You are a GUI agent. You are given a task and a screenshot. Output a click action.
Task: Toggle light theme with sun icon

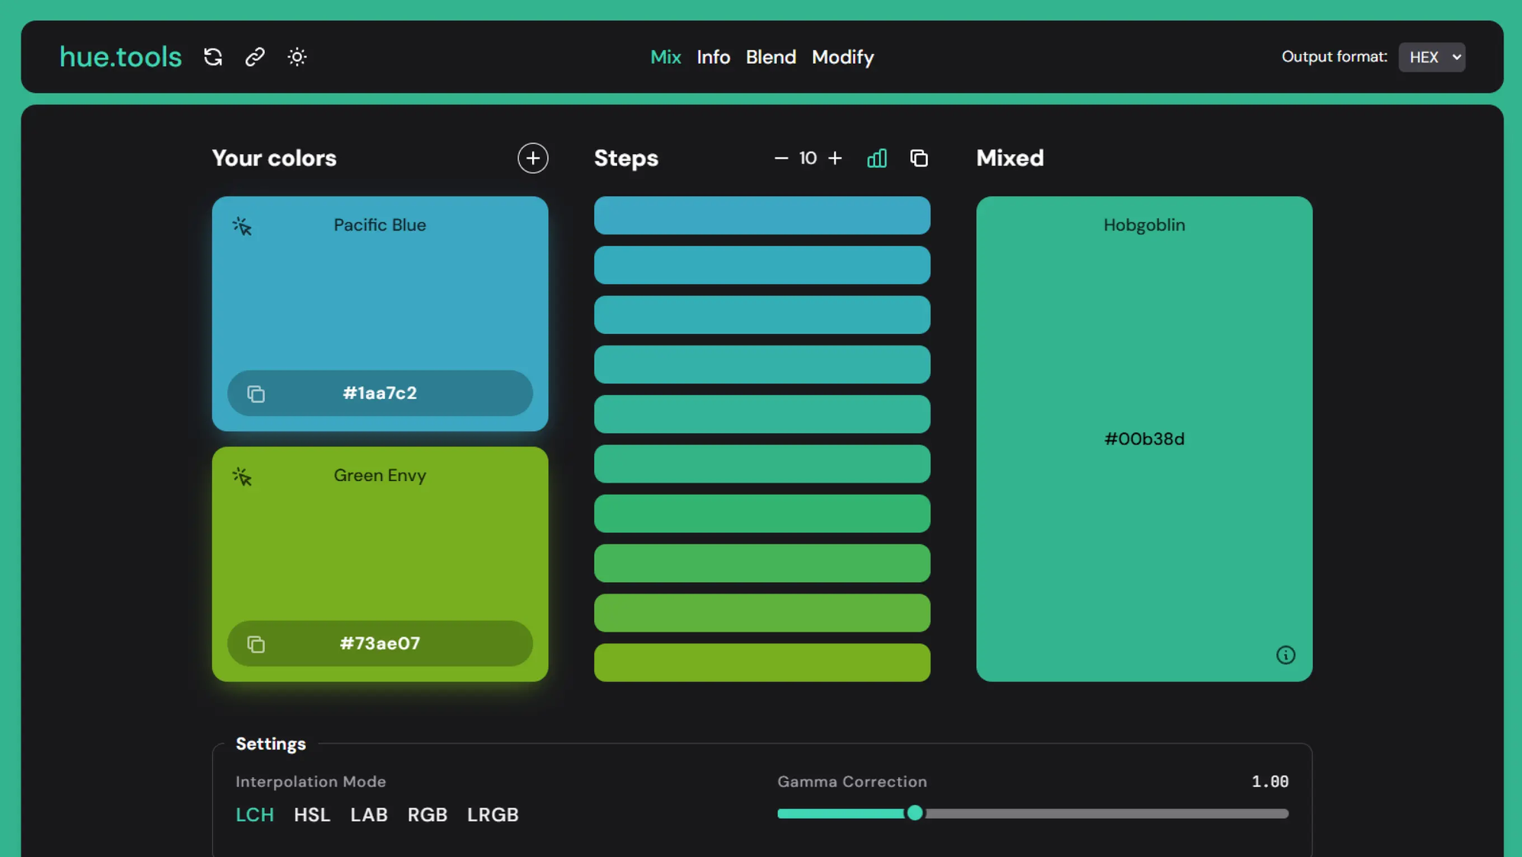point(297,57)
